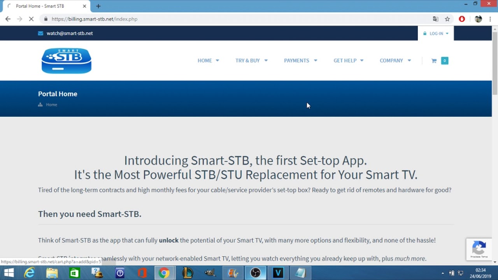Translate this page with the translate icon
Viewport: 498px width, 280px height.
click(x=435, y=19)
